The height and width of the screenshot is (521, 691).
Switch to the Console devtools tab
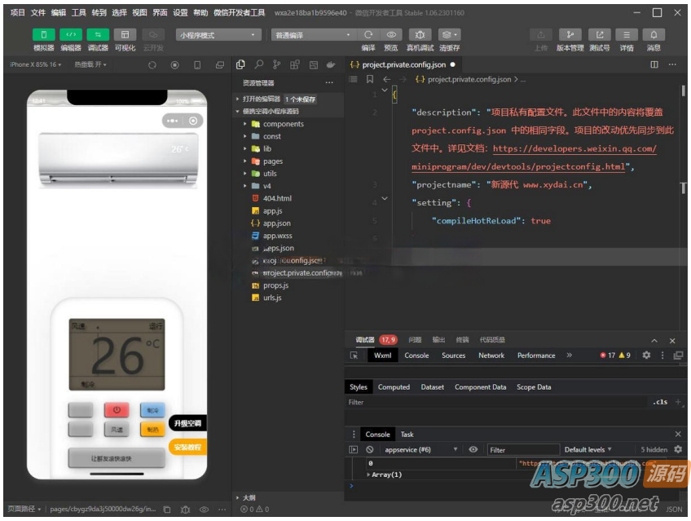416,355
